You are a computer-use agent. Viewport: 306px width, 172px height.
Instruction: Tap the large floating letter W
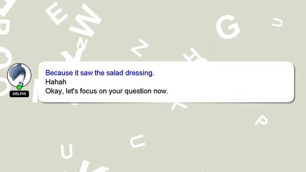point(86,20)
